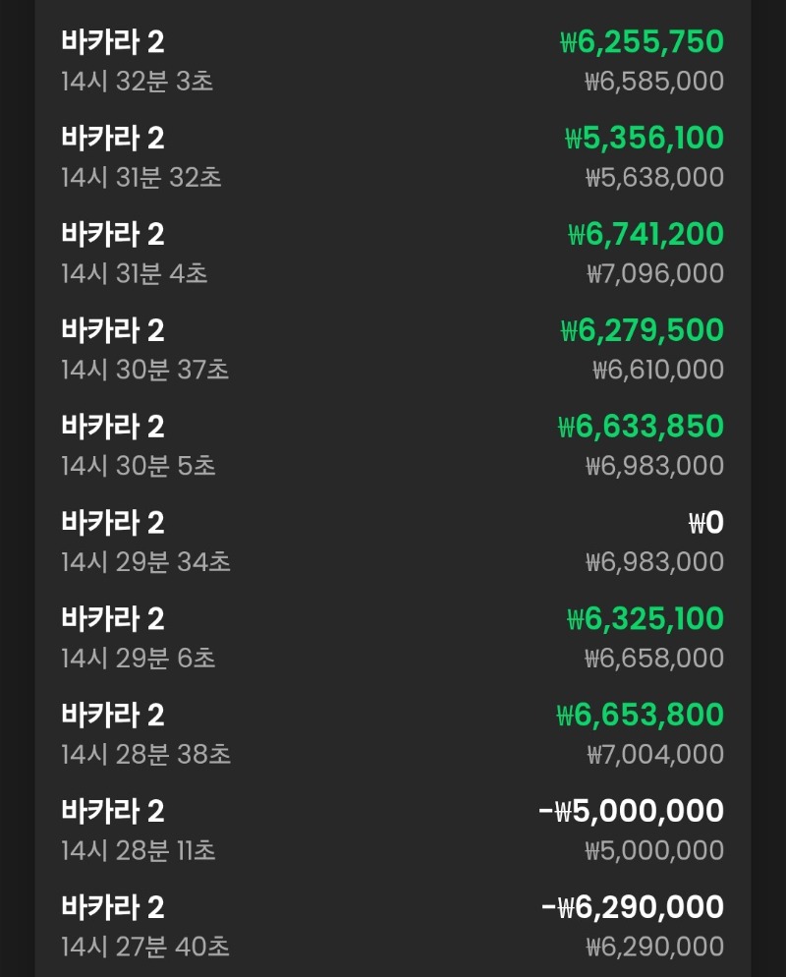Select the ₩6,633,850 green amount
Screen dimensions: 786x977
[x=641, y=427]
